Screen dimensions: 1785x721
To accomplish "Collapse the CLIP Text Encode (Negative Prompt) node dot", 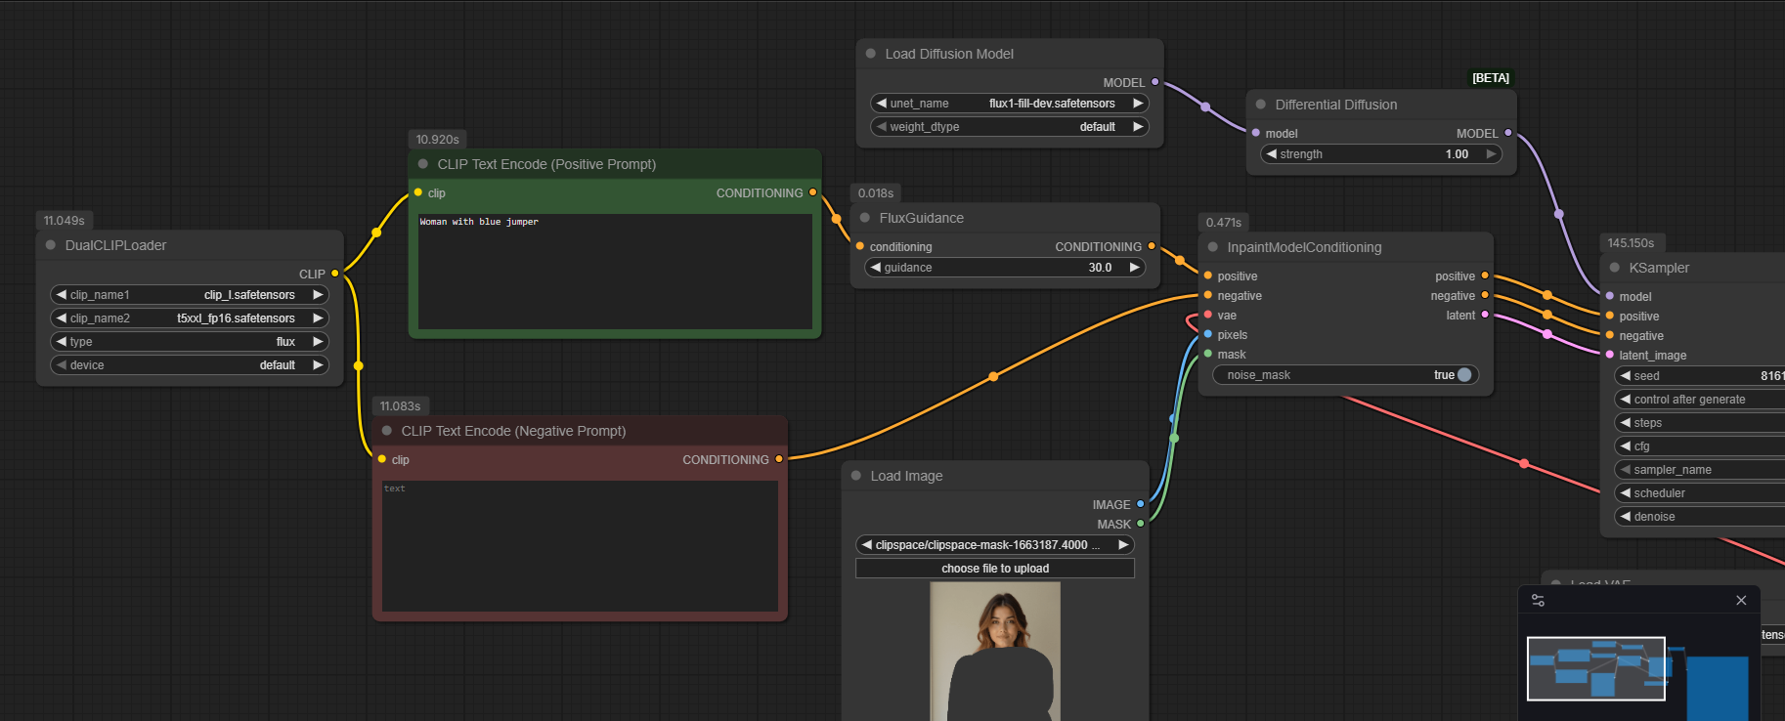I will pos(387,431).
